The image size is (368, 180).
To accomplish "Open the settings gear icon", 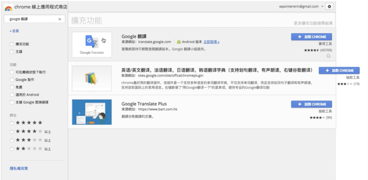I will [x=329, y=7].
